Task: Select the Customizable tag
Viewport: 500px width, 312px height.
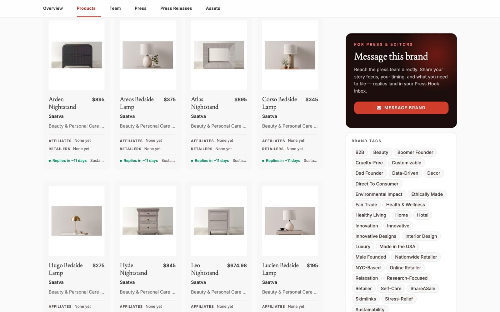Action: point(407,163)
